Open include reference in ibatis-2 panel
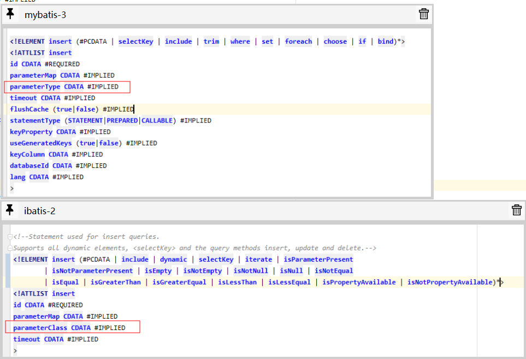 (135, 260)
